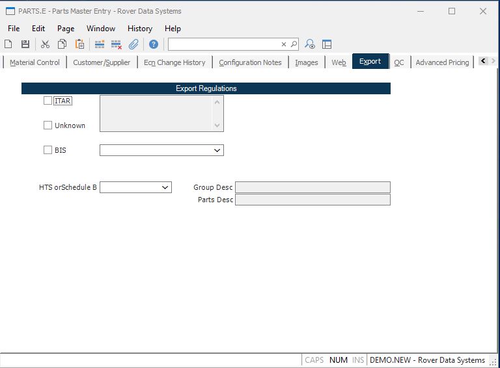Click the Save disk icon

[25, 44]
